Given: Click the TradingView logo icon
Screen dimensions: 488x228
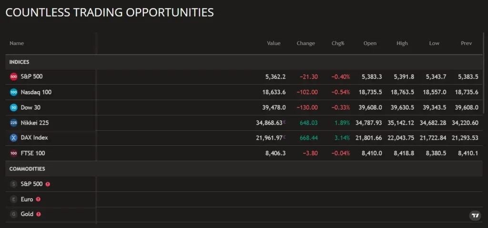Looking at the screenshot, I should 475,215.
